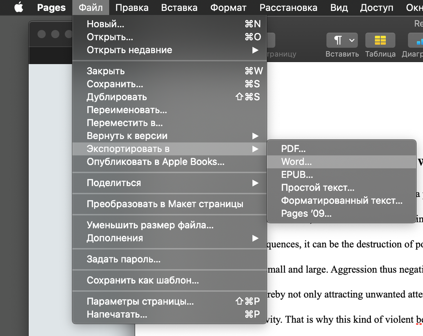This screenshot has height=336, width=423.
Task: Open the Вставить paragraph dropdown in toolbar
Action: pyautogui.click(x=342, y=40)
